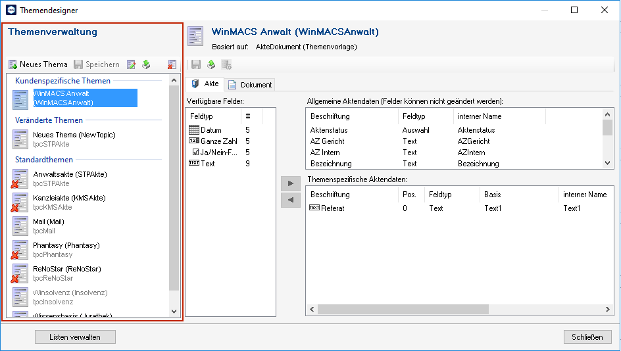Viewport: 621px width, 351px height.
Task: Click the theme list vertical scrollbar thumb
Action: point(174,187)
